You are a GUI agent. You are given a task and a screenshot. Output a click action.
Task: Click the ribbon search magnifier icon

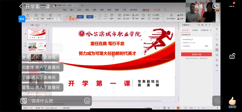[165, 10]
